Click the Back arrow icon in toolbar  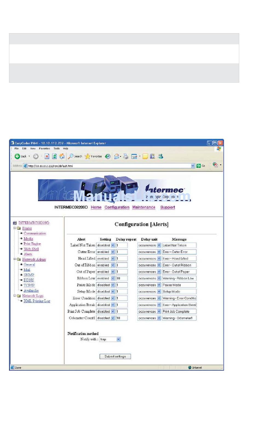tap(17, 156)
